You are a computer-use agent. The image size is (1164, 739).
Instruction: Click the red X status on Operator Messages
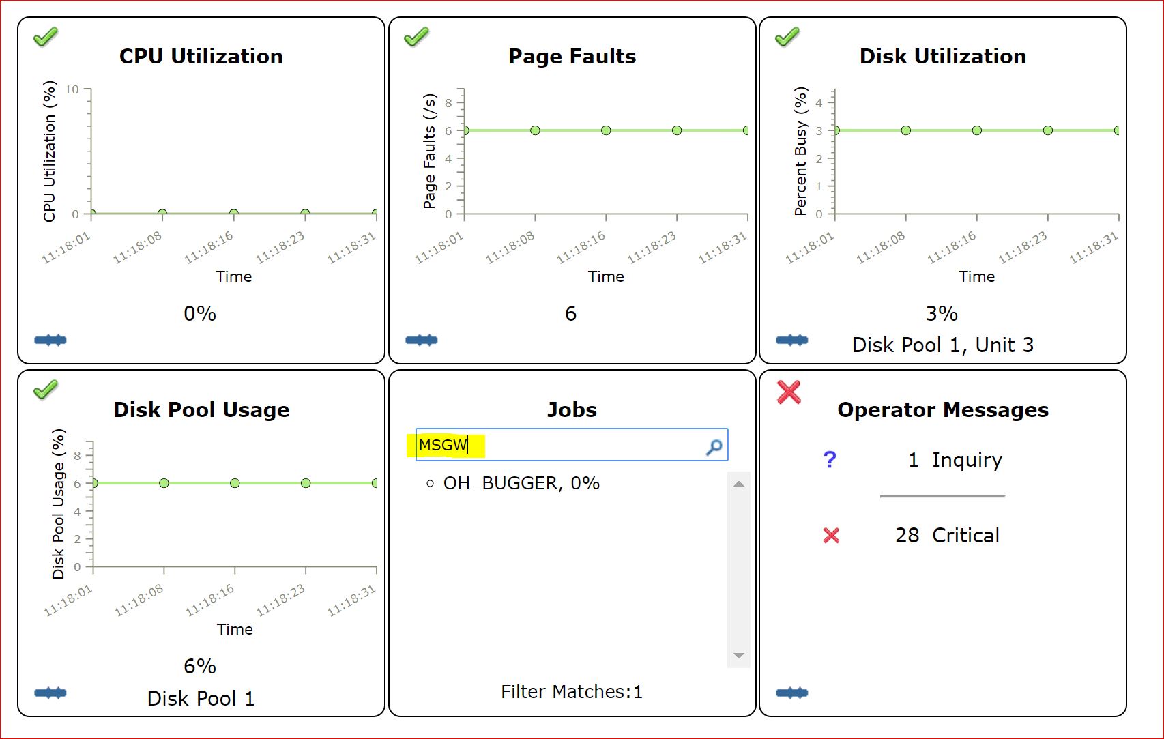(x=789, y=392)
